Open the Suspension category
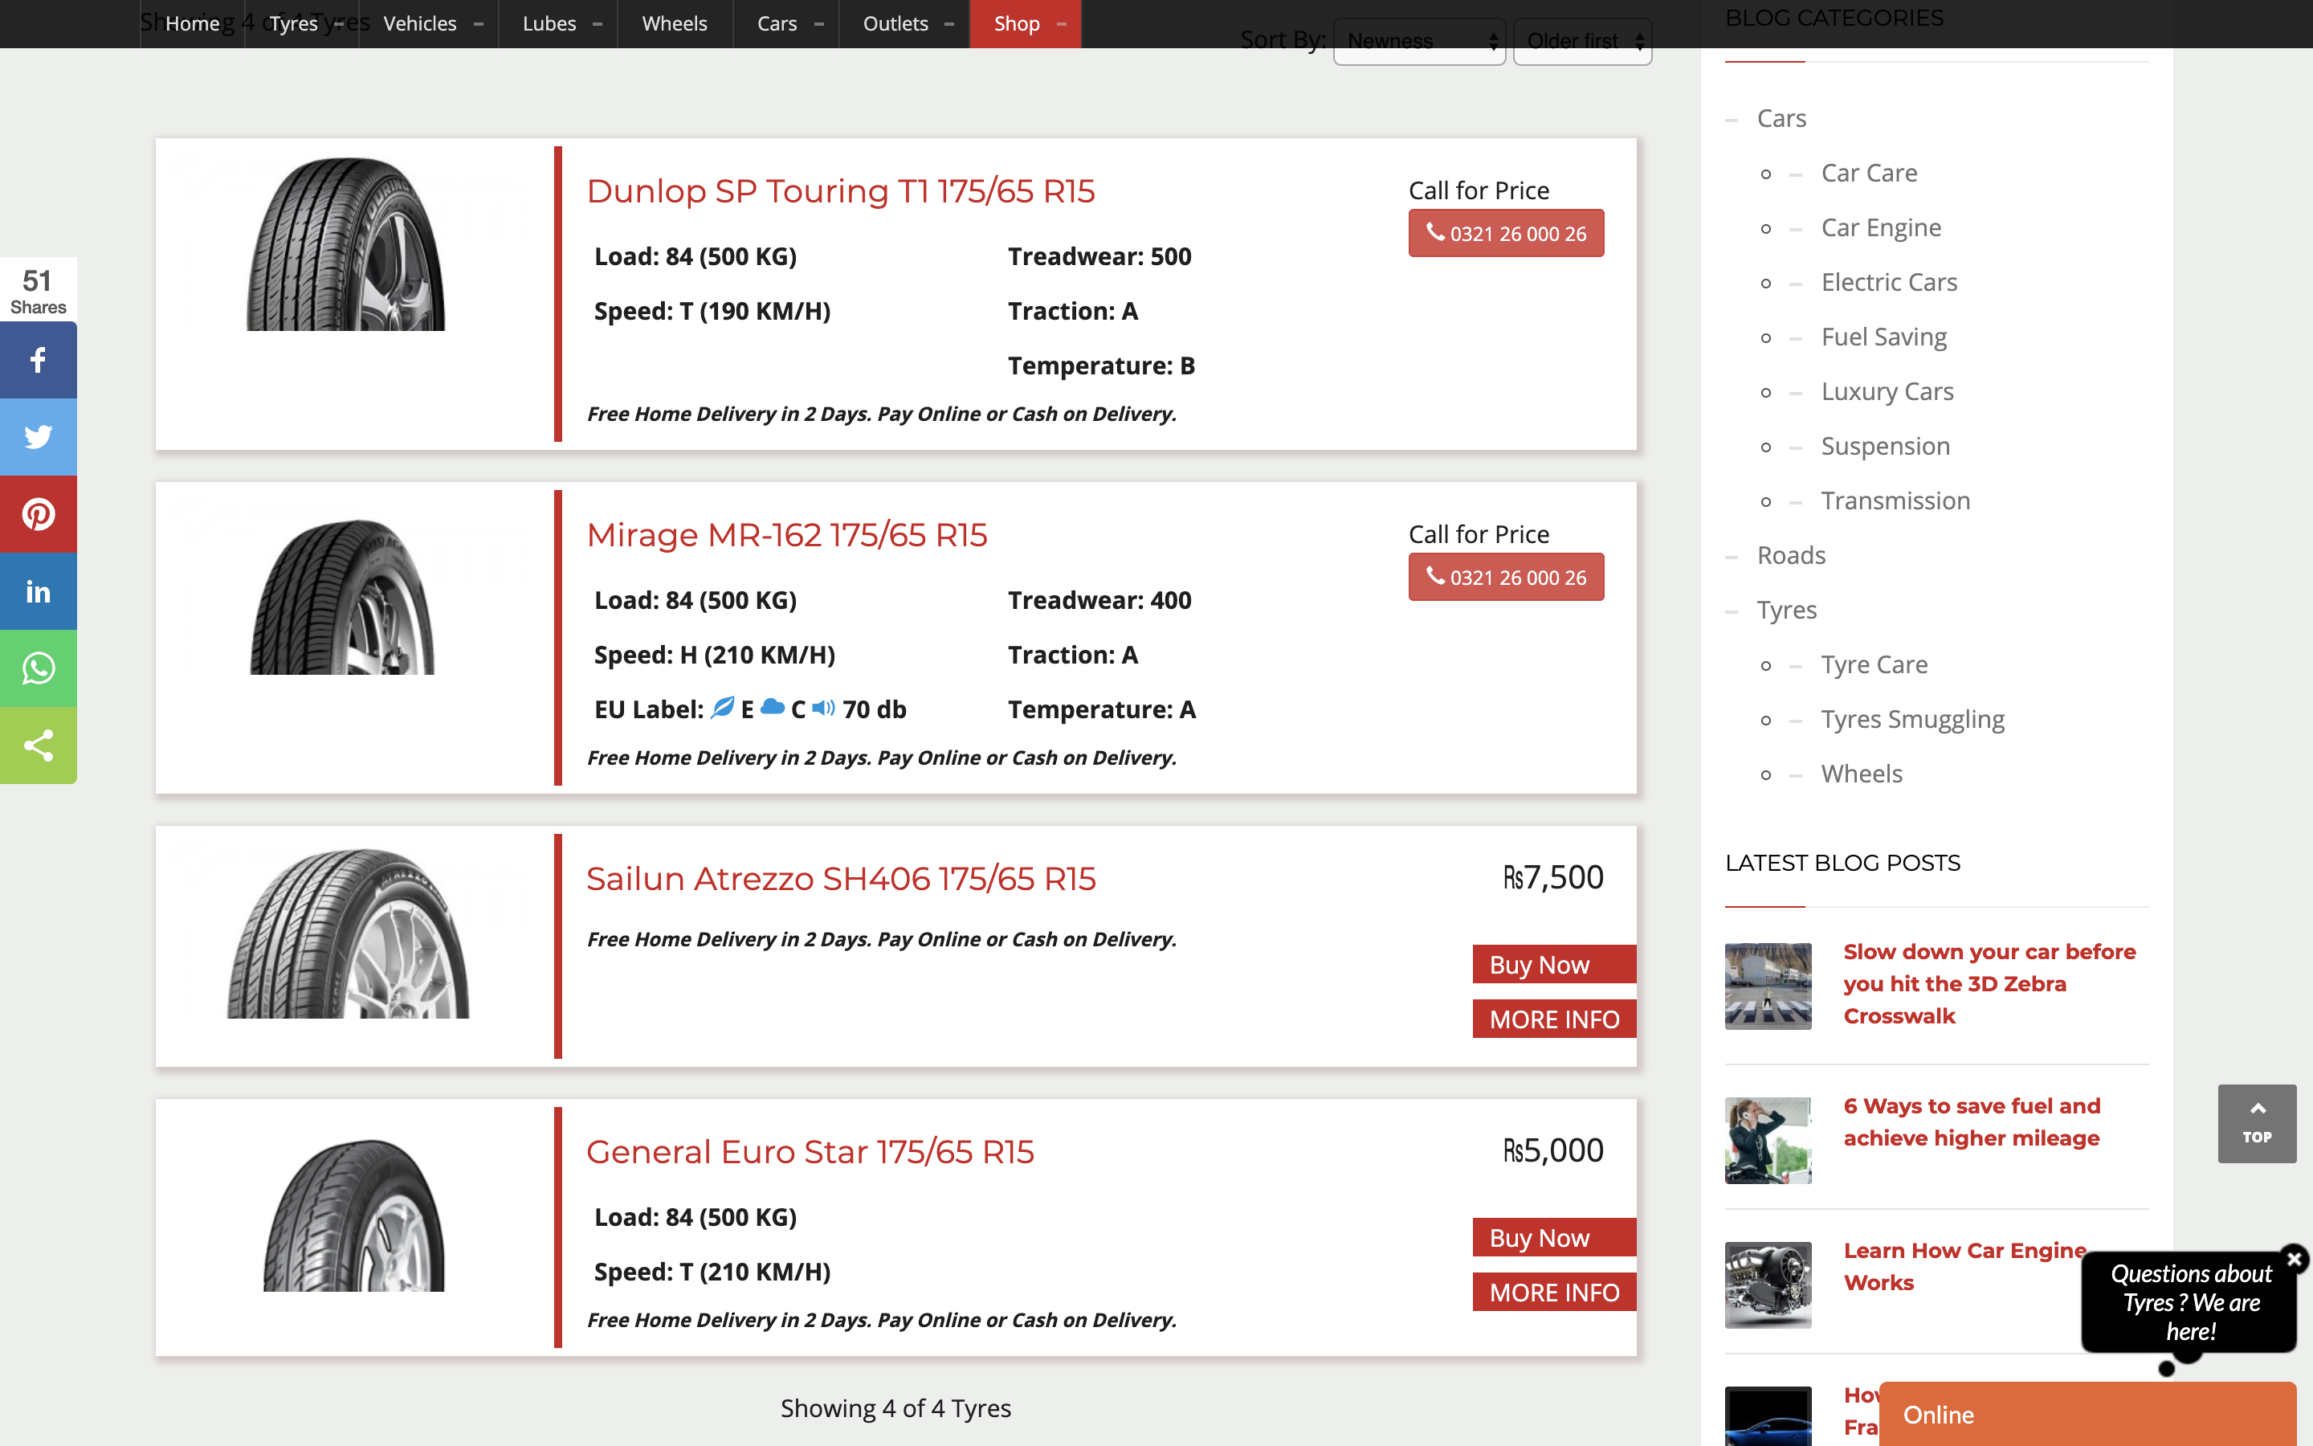Viewport: 2313px width, 1446px height. tap(1885, 445)
